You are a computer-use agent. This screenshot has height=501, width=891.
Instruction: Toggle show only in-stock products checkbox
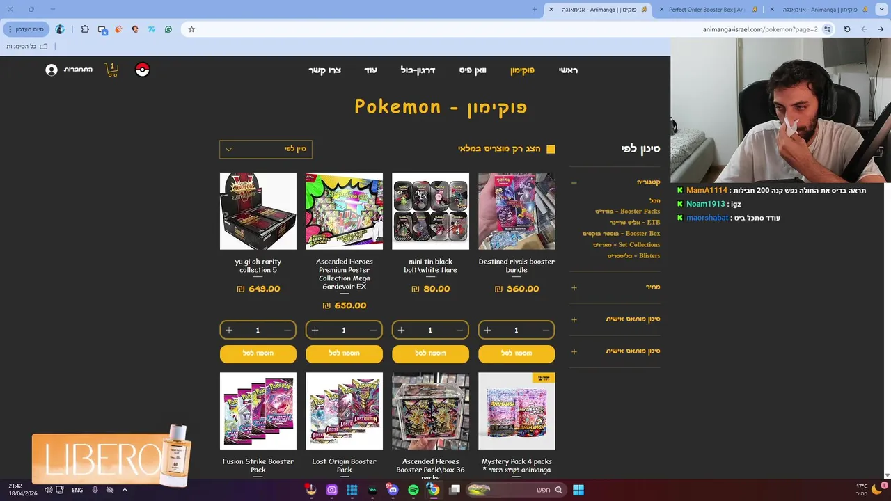551,149
